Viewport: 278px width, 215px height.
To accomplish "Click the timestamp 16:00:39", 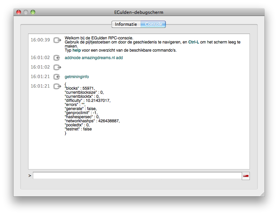I will click(x=40, y=40).
